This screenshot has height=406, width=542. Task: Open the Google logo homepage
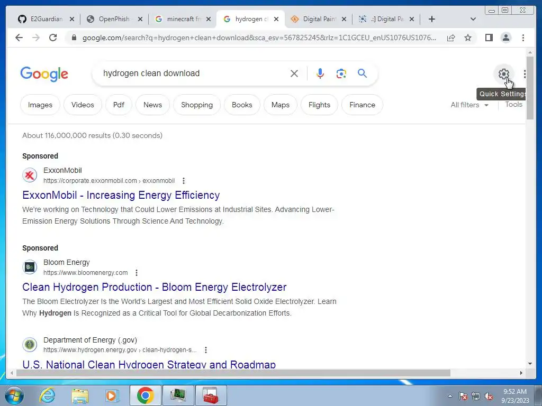coord(44,74)
